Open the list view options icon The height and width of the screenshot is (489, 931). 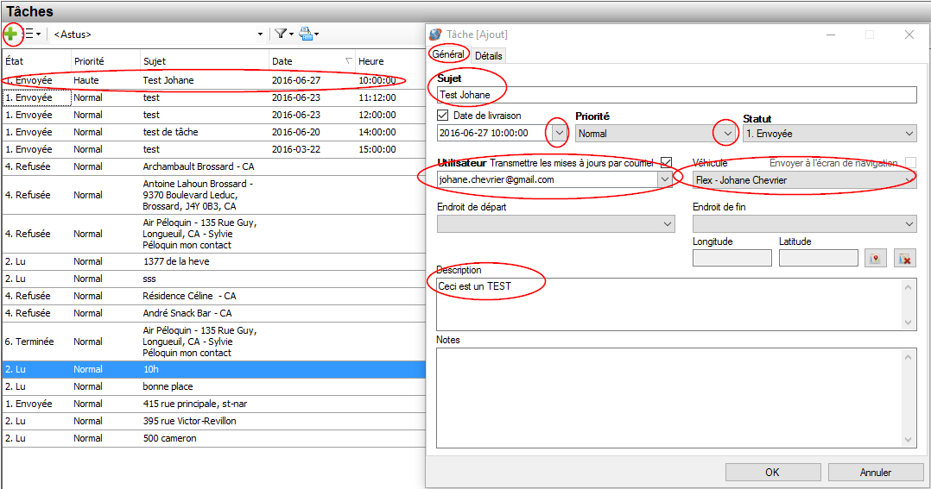pyautogui.click(x=30, y=34)
